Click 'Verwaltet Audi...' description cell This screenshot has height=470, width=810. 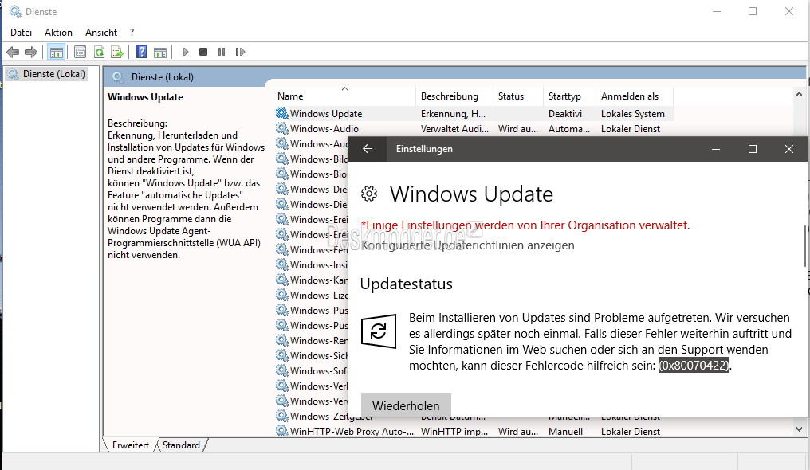point(454,129)
